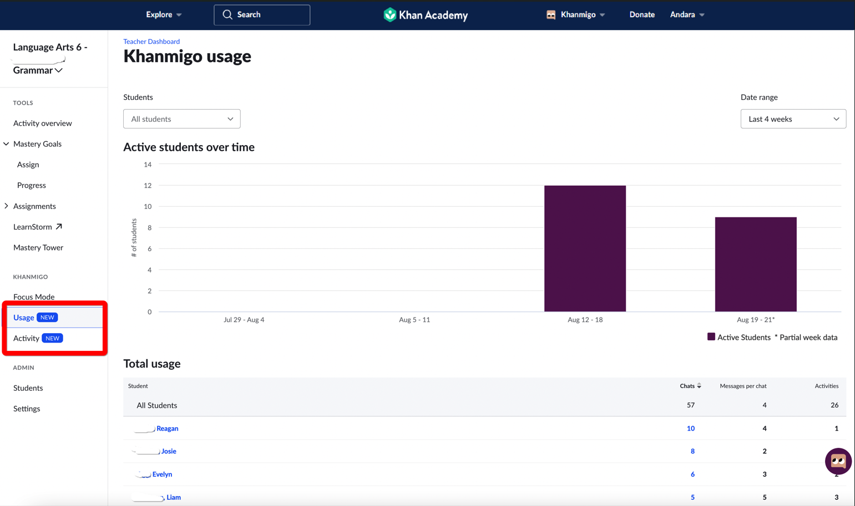Open the Last 4 weeks date range dropdown
The image size is (855, 506).
pyautogui.click(x=793, y=119)
